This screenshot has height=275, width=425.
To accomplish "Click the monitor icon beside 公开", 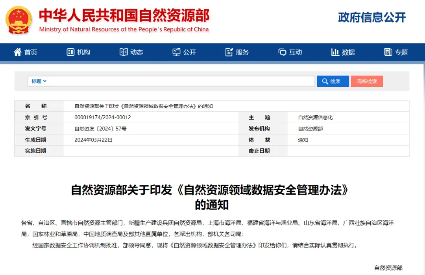I will click(176, 52).
